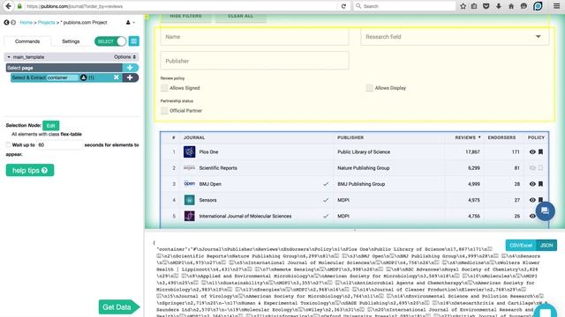Reload the page with refresh icon
565x317 pixels.
[x=343, y=6]
